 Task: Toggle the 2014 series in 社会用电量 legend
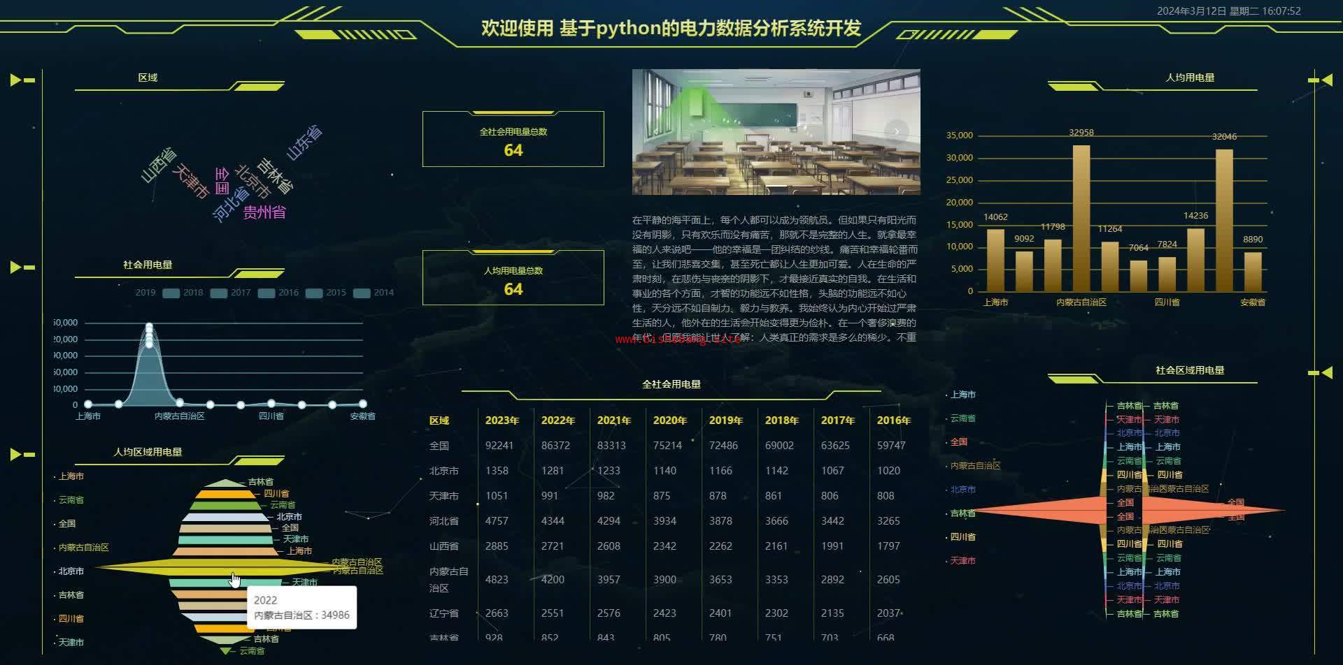click(x=374, y=293)
